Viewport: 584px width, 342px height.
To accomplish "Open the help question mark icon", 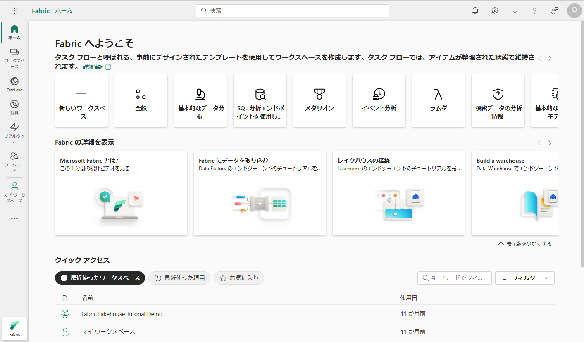I will pos(535,11).
